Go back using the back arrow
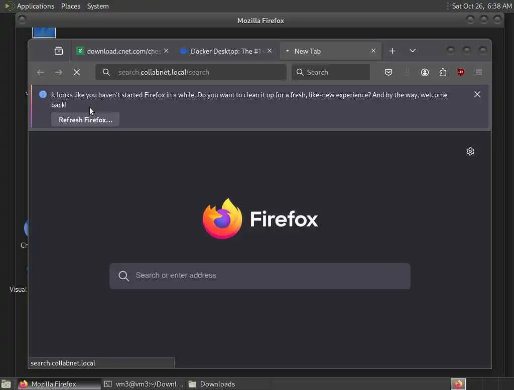 41,72
